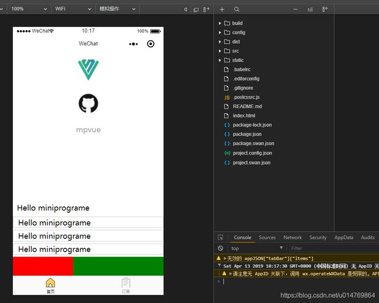The width and height of the screenshot is (379, 303).
Task: Collapse the Sat Apr 13 log group
Action: tap(219, 265)
